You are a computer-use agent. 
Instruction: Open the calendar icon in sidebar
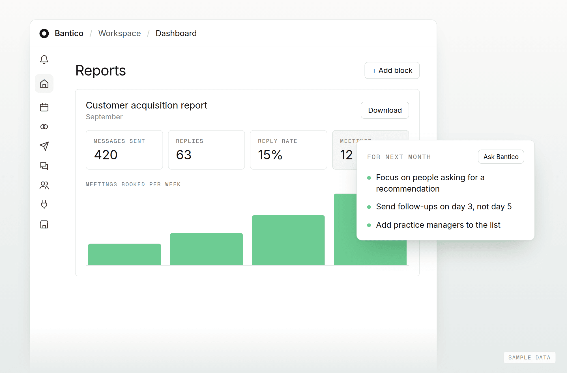pos(44,107)
